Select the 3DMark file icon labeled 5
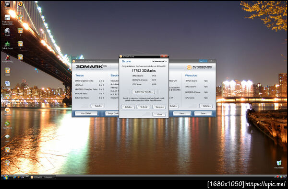Viewport: 288px width, 189px height. coord(20,45)
